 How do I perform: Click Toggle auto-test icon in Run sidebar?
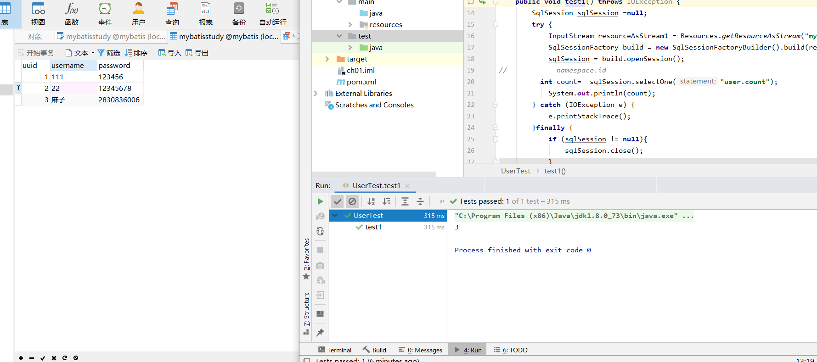[320, 231]
